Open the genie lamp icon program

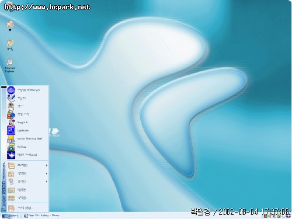tap(27, 155)
